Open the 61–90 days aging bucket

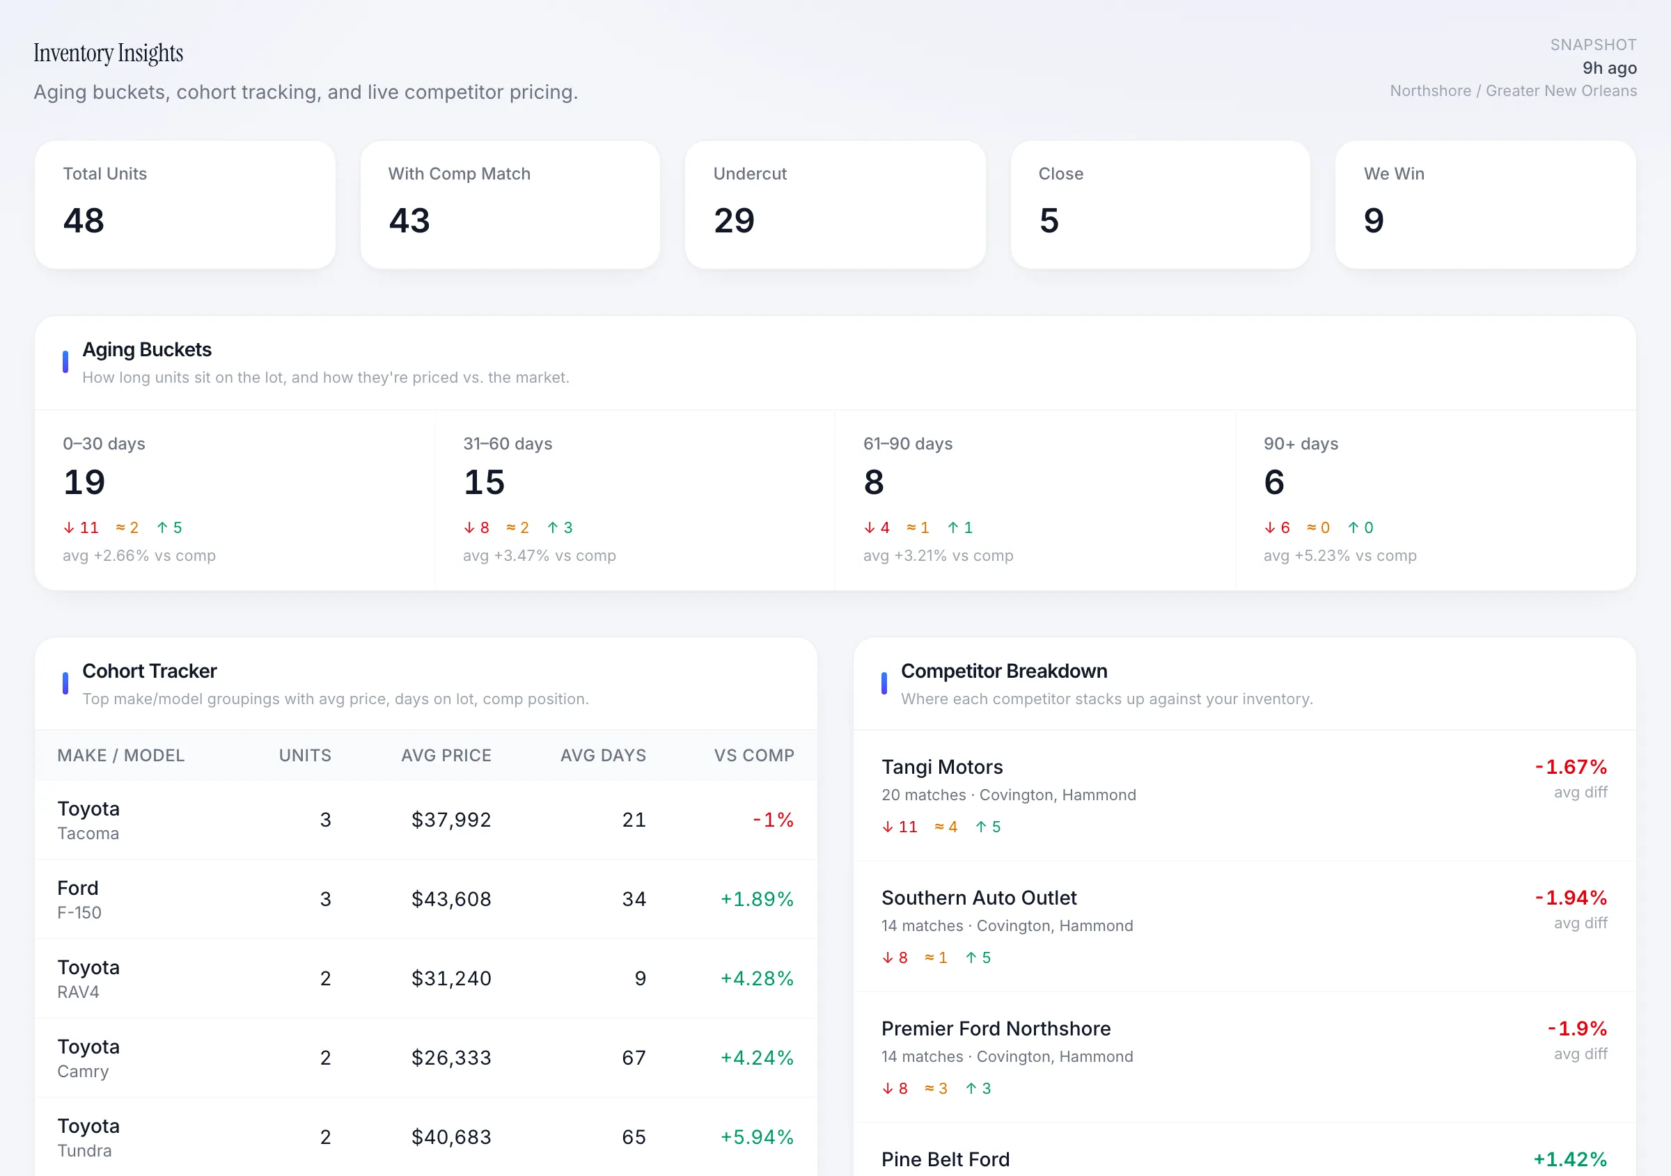pyautogui.click(x=1035, y=500)
